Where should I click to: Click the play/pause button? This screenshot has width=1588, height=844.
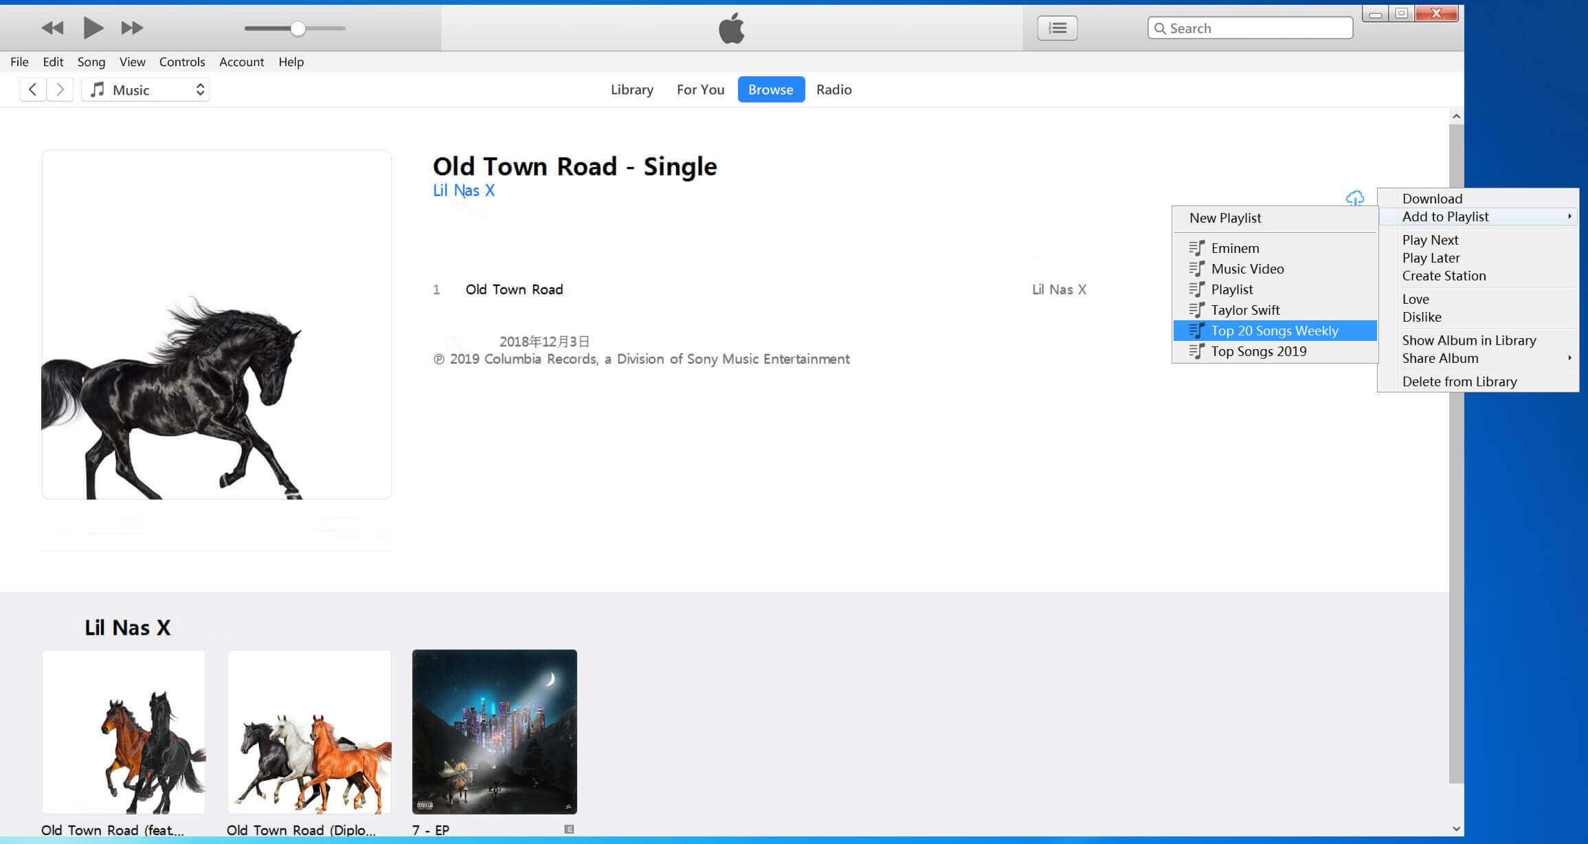[x=93, y=28]
